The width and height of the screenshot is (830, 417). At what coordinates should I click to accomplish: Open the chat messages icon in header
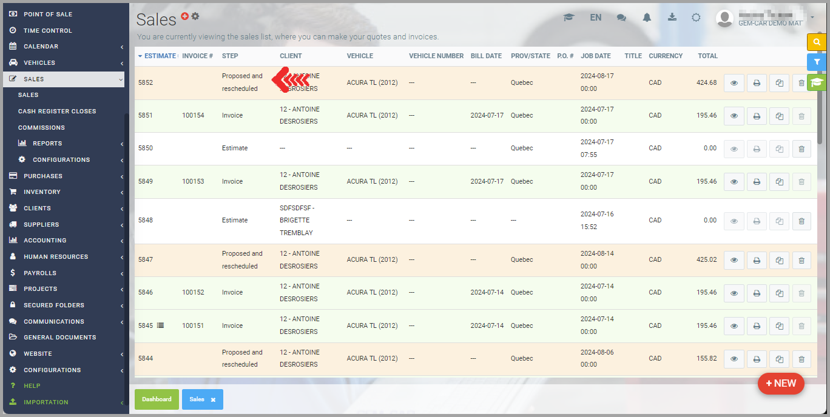(621, 18)
